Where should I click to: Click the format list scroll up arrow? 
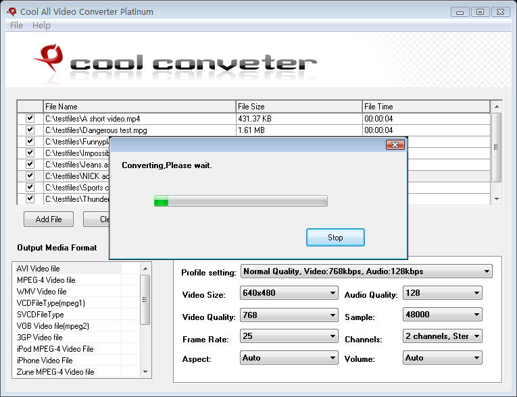tap(145, 269)
